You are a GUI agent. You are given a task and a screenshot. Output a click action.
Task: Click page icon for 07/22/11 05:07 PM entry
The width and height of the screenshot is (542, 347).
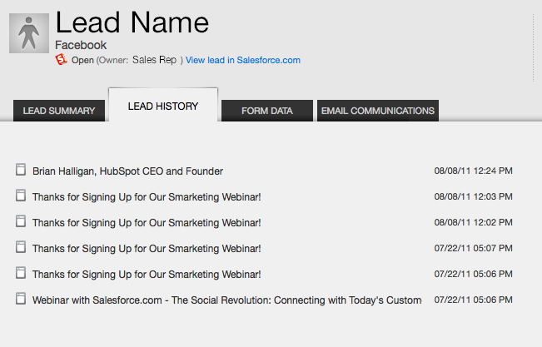point(21,247)
